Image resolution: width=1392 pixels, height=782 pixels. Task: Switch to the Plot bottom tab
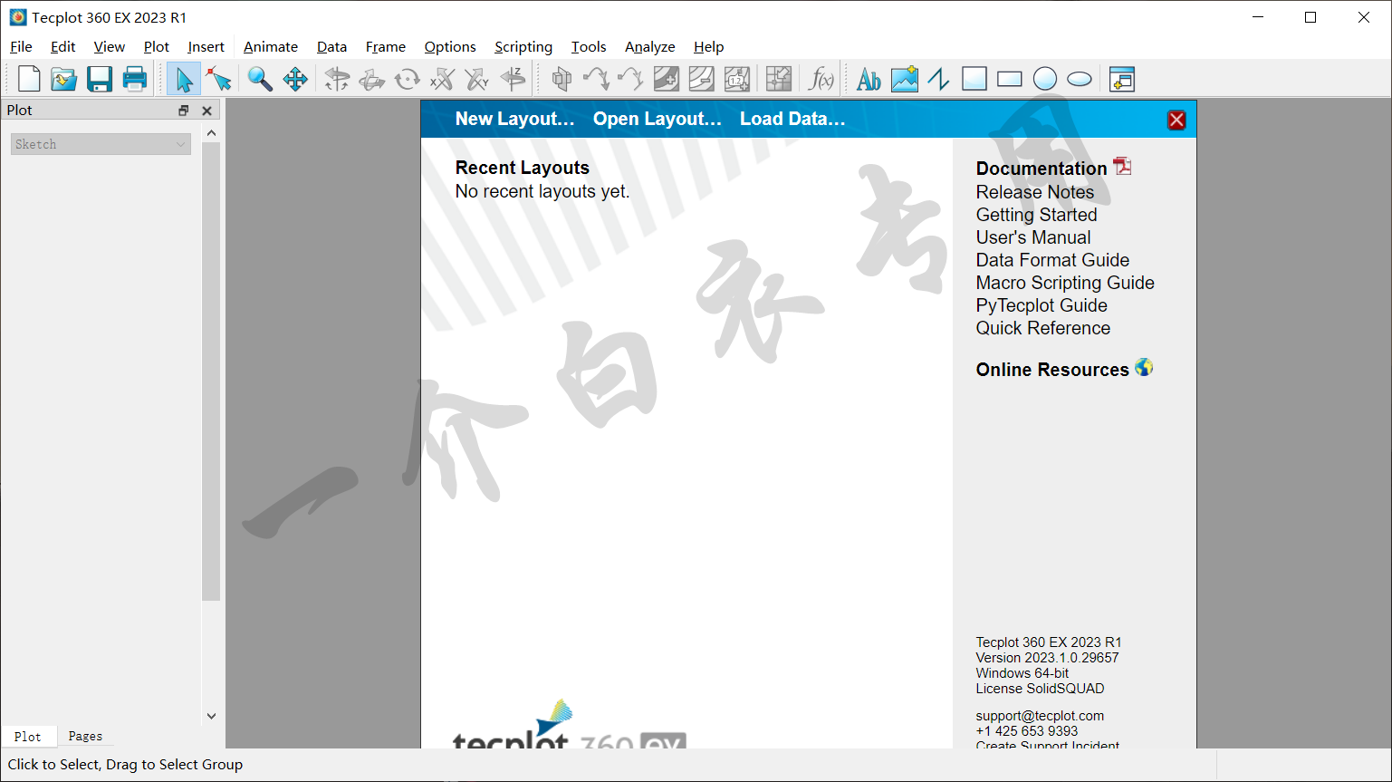(x=28, y=737)
